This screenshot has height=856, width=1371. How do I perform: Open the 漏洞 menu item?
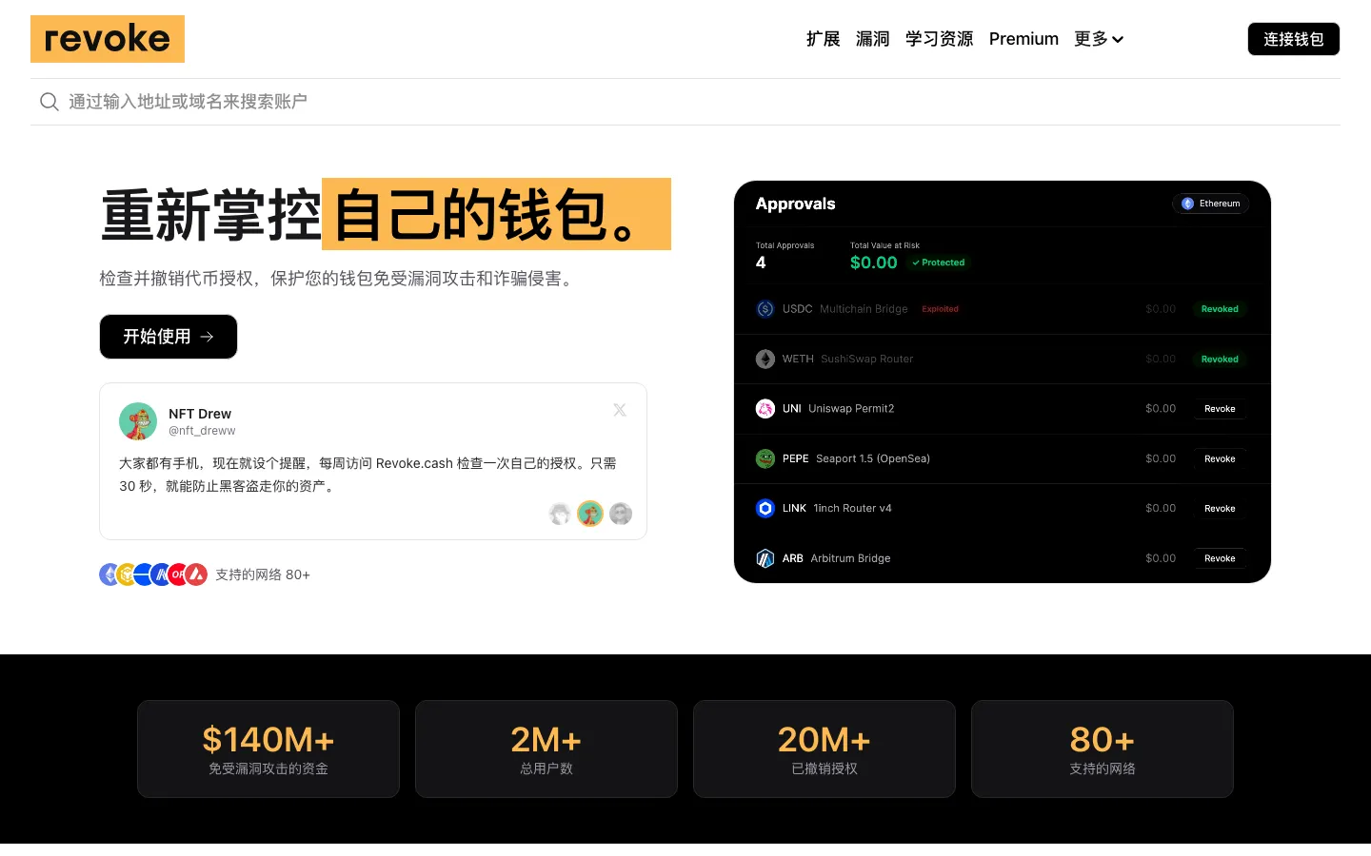click(x=872, y=39)
